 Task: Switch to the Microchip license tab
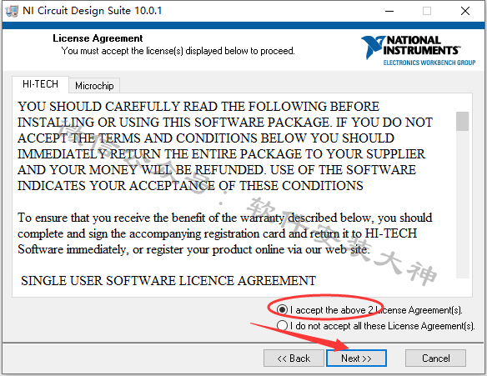point(94,86)
